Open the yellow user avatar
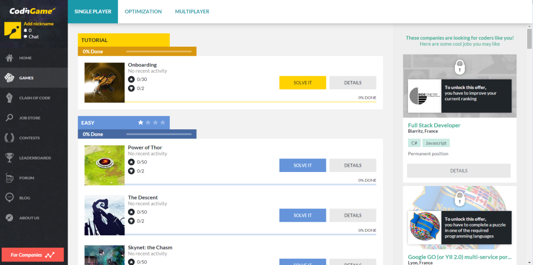Image resolution: width=533 pixels, height=265 pixels. pos(12,31)
